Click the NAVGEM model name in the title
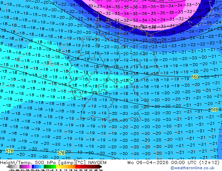 [x=97, y=163]
